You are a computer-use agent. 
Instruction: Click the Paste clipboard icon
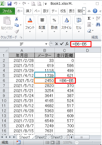click(x=7, y=20)
